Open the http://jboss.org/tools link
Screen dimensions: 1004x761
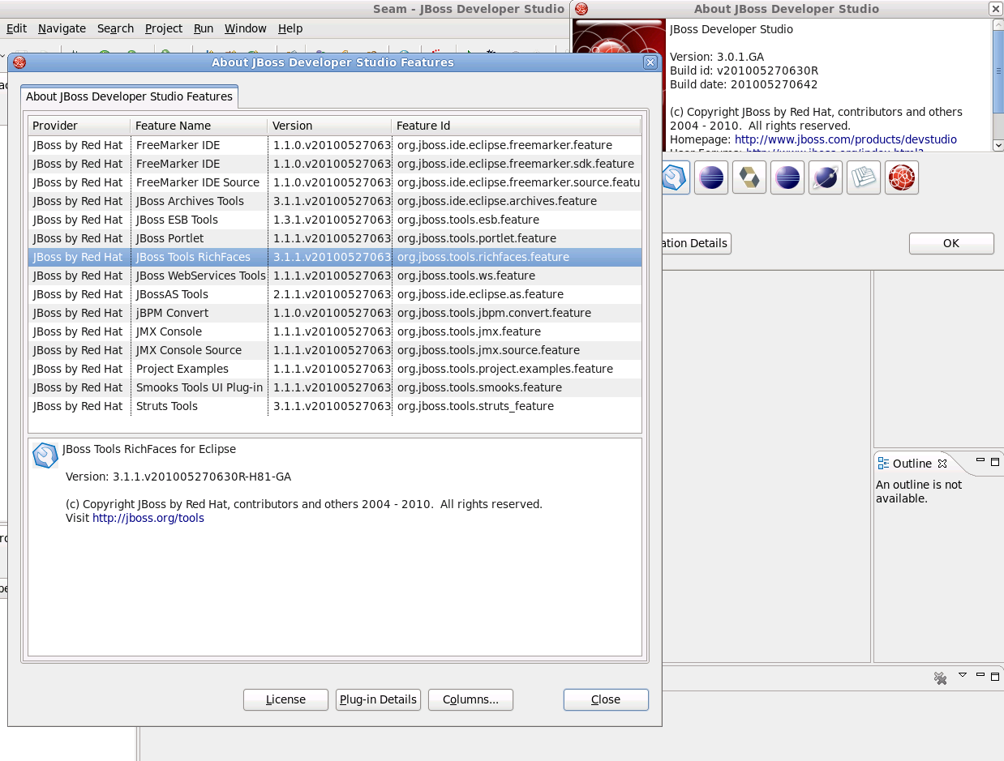coord(148,518)
